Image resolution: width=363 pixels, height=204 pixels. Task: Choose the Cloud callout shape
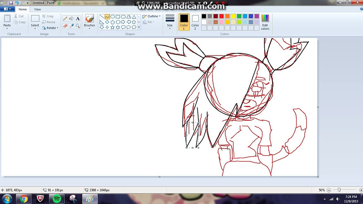click(x=134, y=27)
